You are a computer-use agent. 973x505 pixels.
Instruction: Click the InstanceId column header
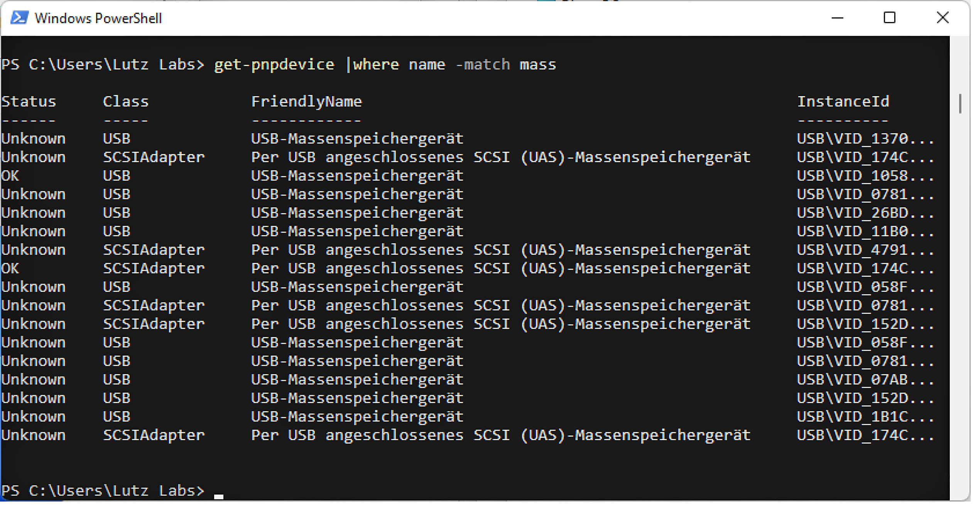coord(843,102)
